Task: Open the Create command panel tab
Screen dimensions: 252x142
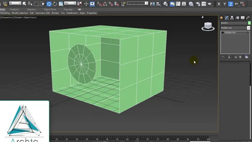Action: pyautogui.click(x=221, y=18)
